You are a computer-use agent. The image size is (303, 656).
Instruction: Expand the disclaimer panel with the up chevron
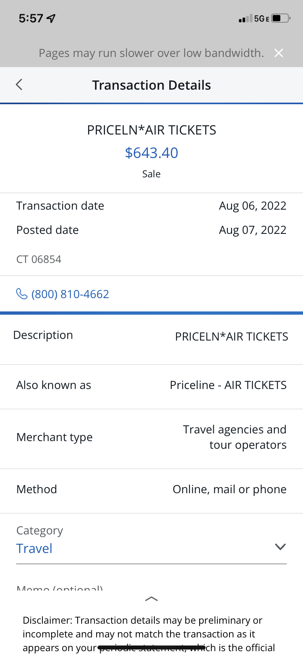(x=151, y=599)
